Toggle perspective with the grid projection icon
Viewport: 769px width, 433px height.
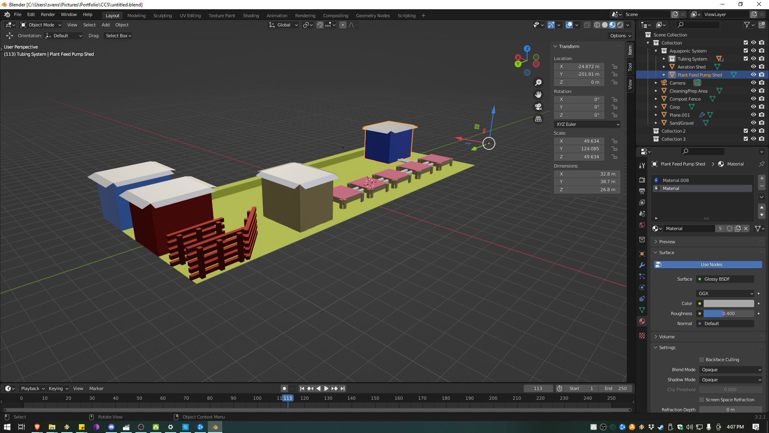tap(538, 119)
